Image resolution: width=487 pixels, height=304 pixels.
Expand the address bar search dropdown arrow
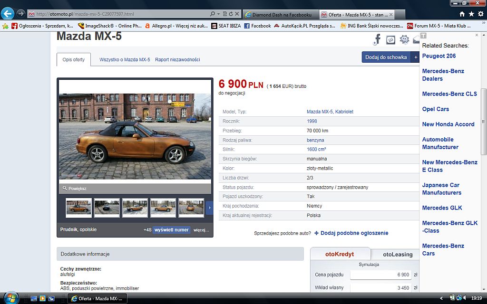coord(218,14)
